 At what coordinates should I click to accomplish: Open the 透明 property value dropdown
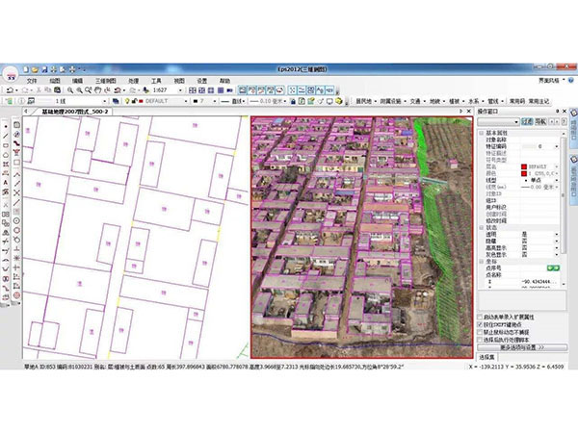557,234
